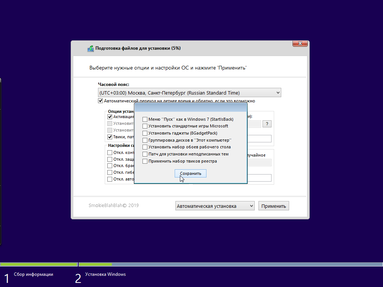383x287 pixels.
Task: Check install standard Microsoft games option
Action: point(145,126)
